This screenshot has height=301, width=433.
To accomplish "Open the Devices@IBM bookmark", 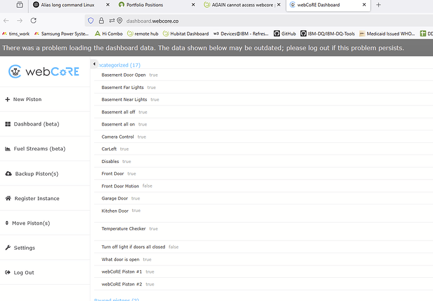I will pyautogui.click(x=241, y=34).
